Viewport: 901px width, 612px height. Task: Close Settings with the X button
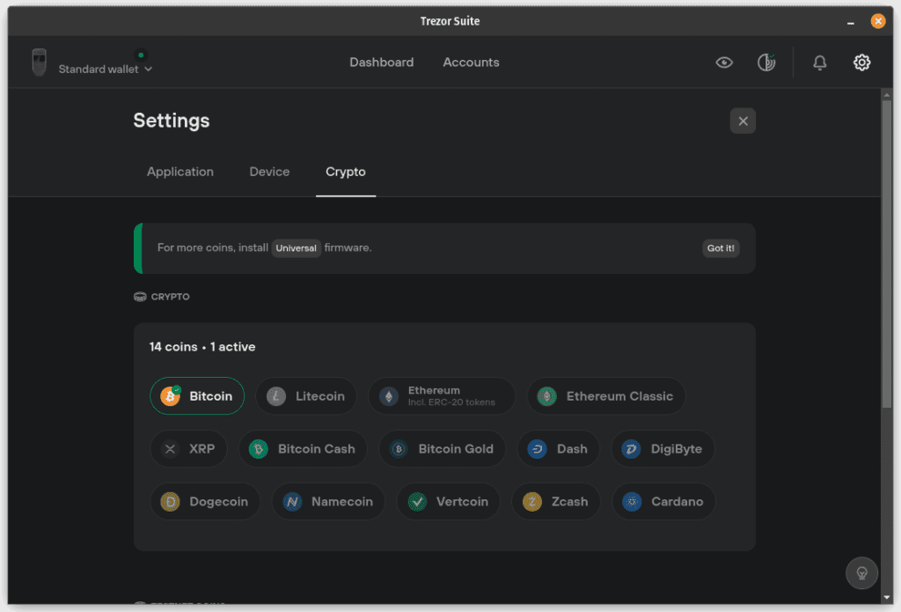[x=743, y=122]
